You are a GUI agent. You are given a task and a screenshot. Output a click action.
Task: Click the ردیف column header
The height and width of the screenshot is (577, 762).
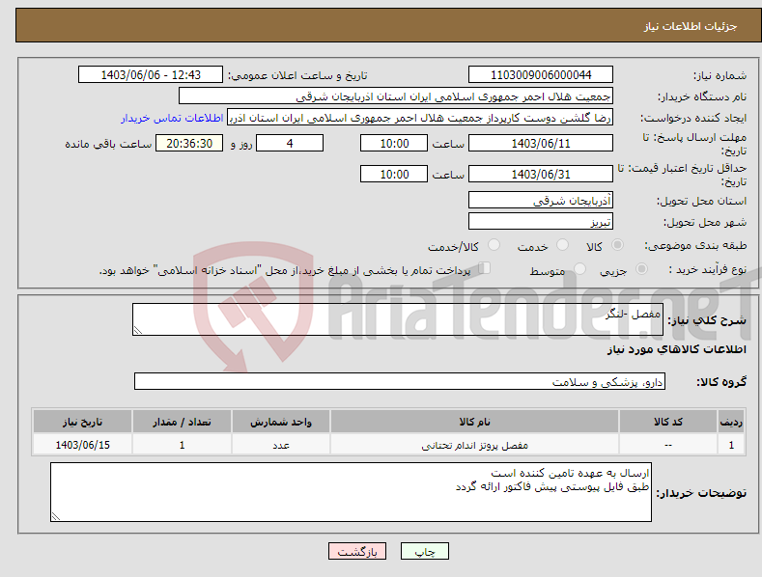tap(731, 422)
